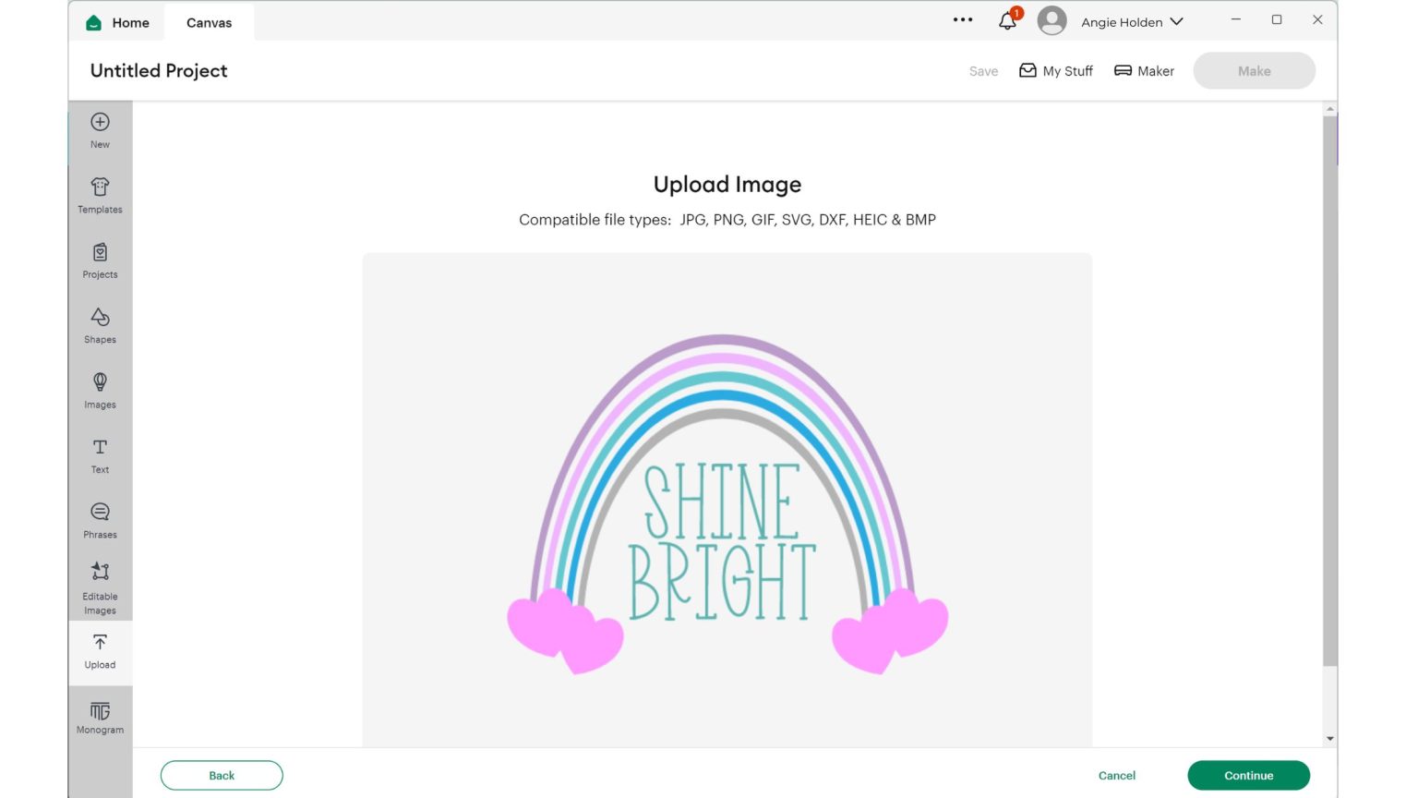Select the Shapes tool
The width and height of the screenshot is (1418, 798).
[100, 325]
